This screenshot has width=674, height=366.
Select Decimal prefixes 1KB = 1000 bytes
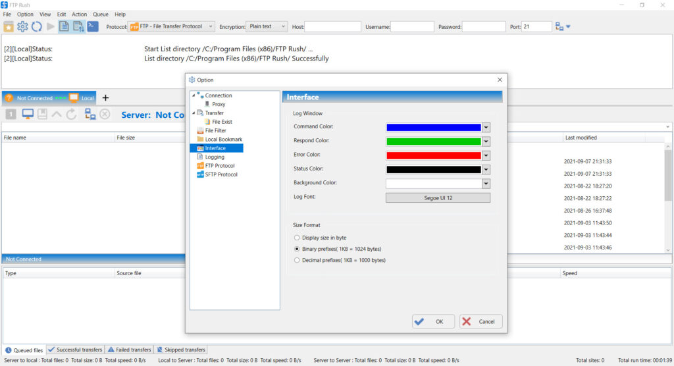pos(297,260)
